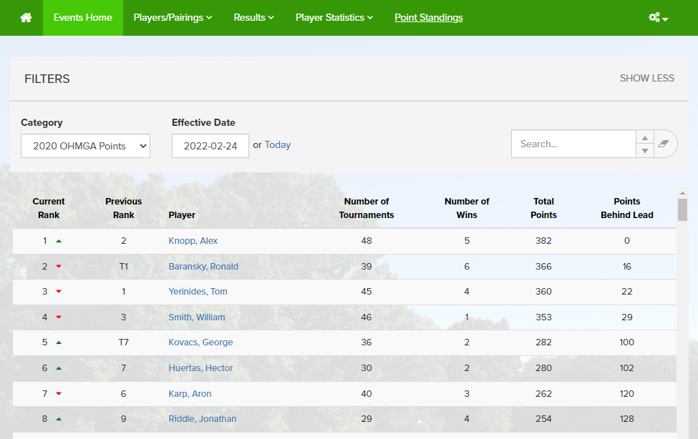
Task: Open the Player Statistics dropdown
Action: (334, 18)
